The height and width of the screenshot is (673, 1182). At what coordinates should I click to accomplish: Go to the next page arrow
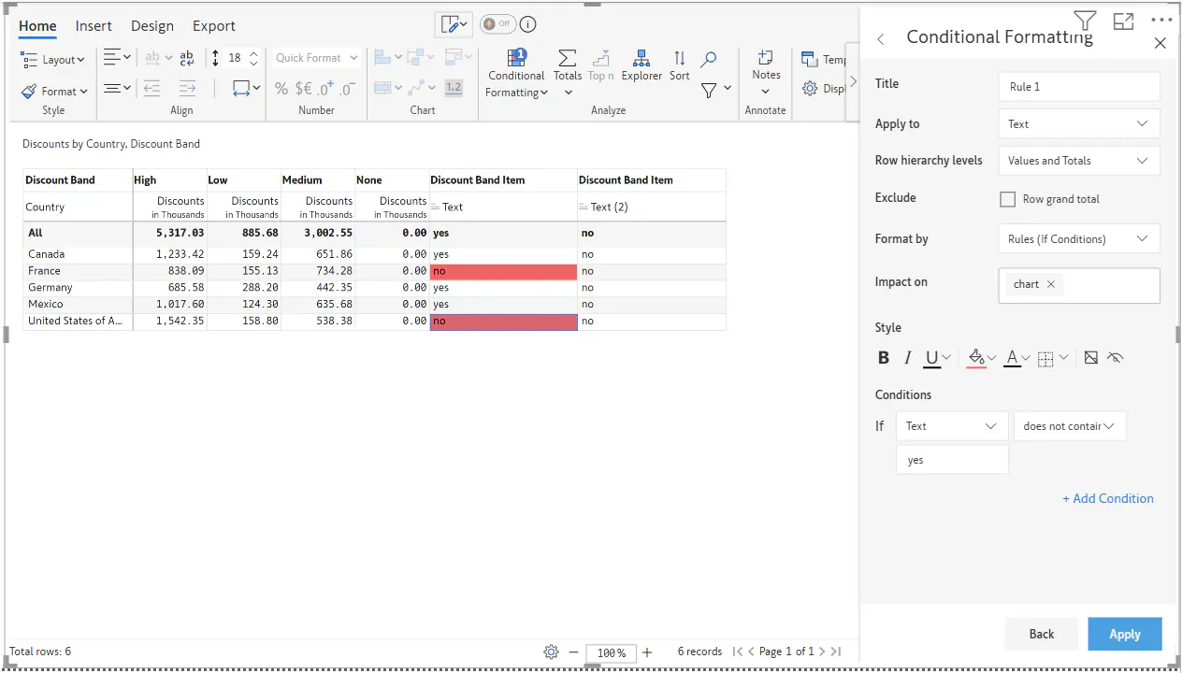point(822,652)
